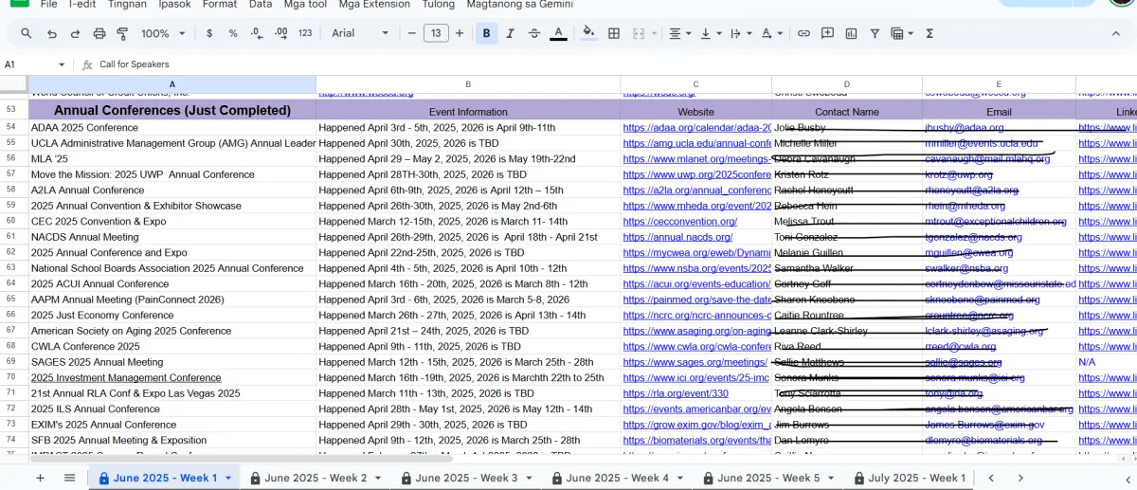This screenshot has height=490, width=1137.
Task: Open the adaa.org calendar link
Action: pos(696,127)
